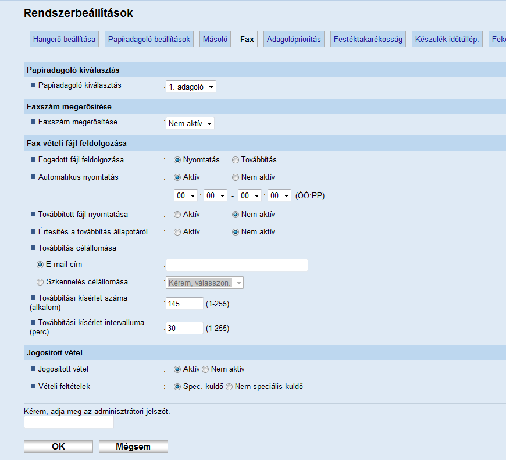Set Értesítés a továbbítás állapotáról to Aktív
506x460 pixels.
tap(177, 232)
